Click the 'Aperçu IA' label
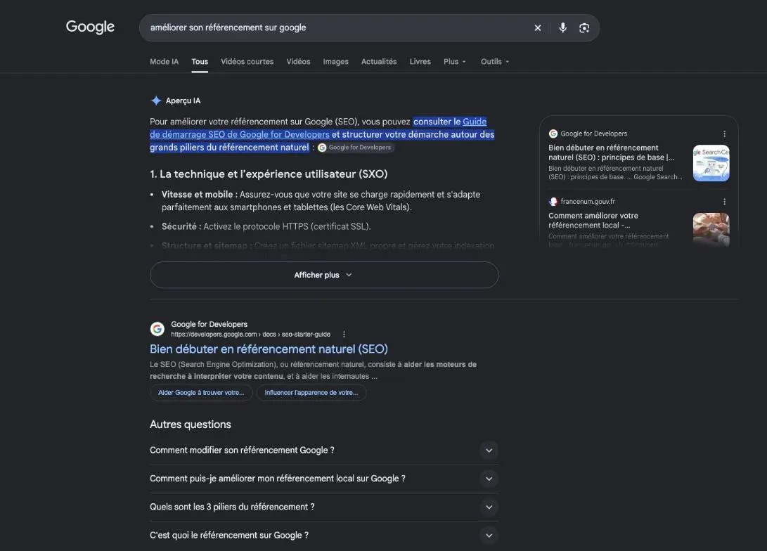 183,101
